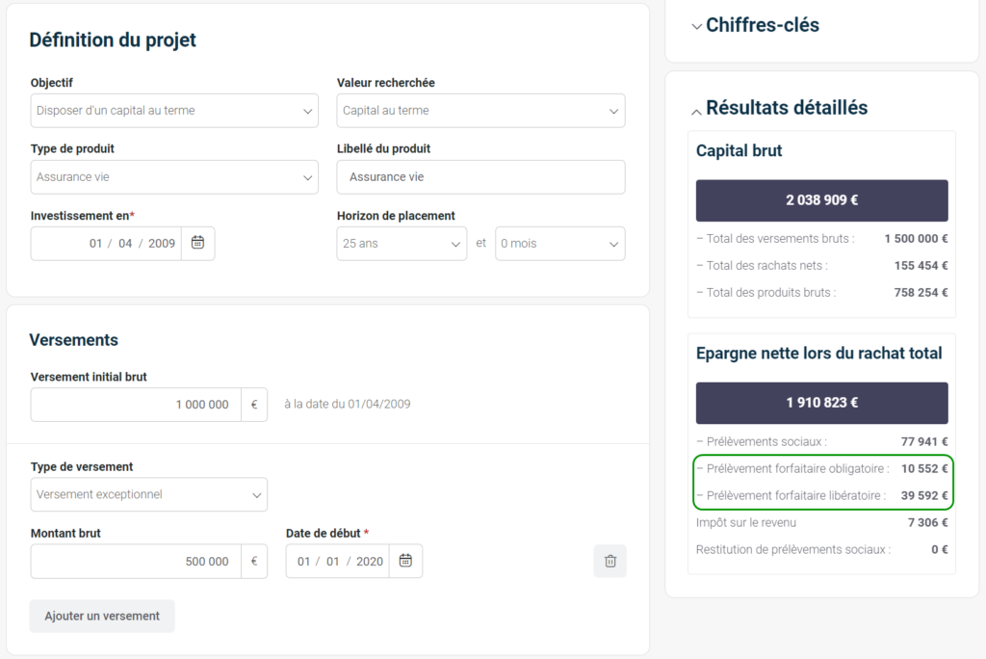986x659 pixels.
Task: Select the year 2020 in Date de début
Action: click(x=370, y=562)
